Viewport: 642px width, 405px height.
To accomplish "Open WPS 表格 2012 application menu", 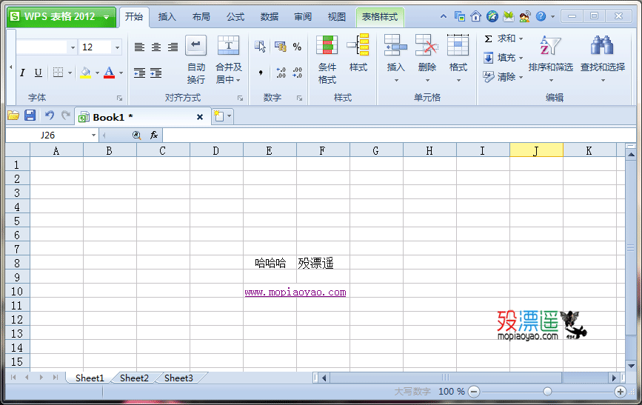I will coord(61,16).
